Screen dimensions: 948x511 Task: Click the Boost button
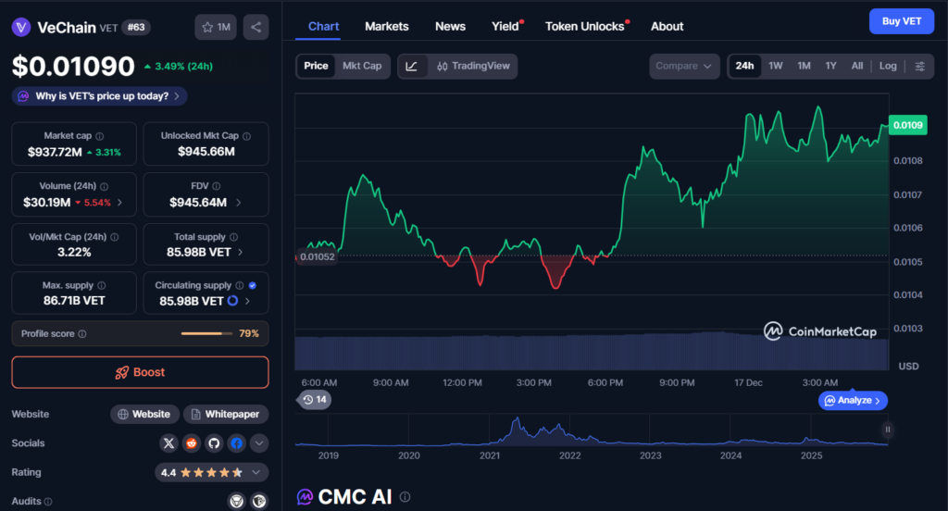tap(141, 372)
